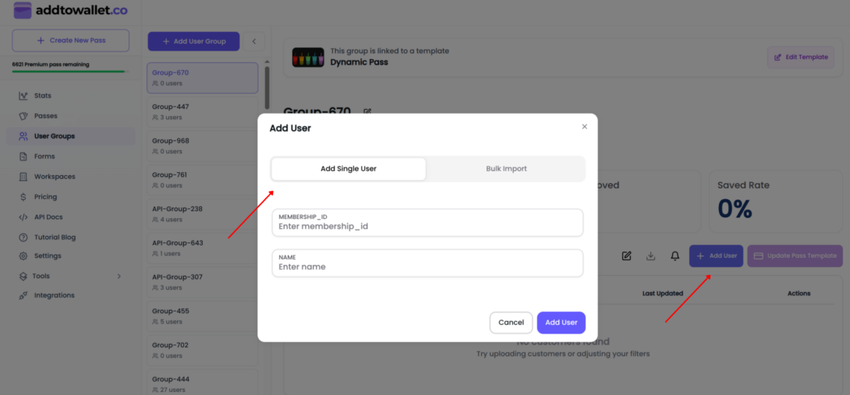Click the addtowallet.co logo icon

[x=23, y=10]
